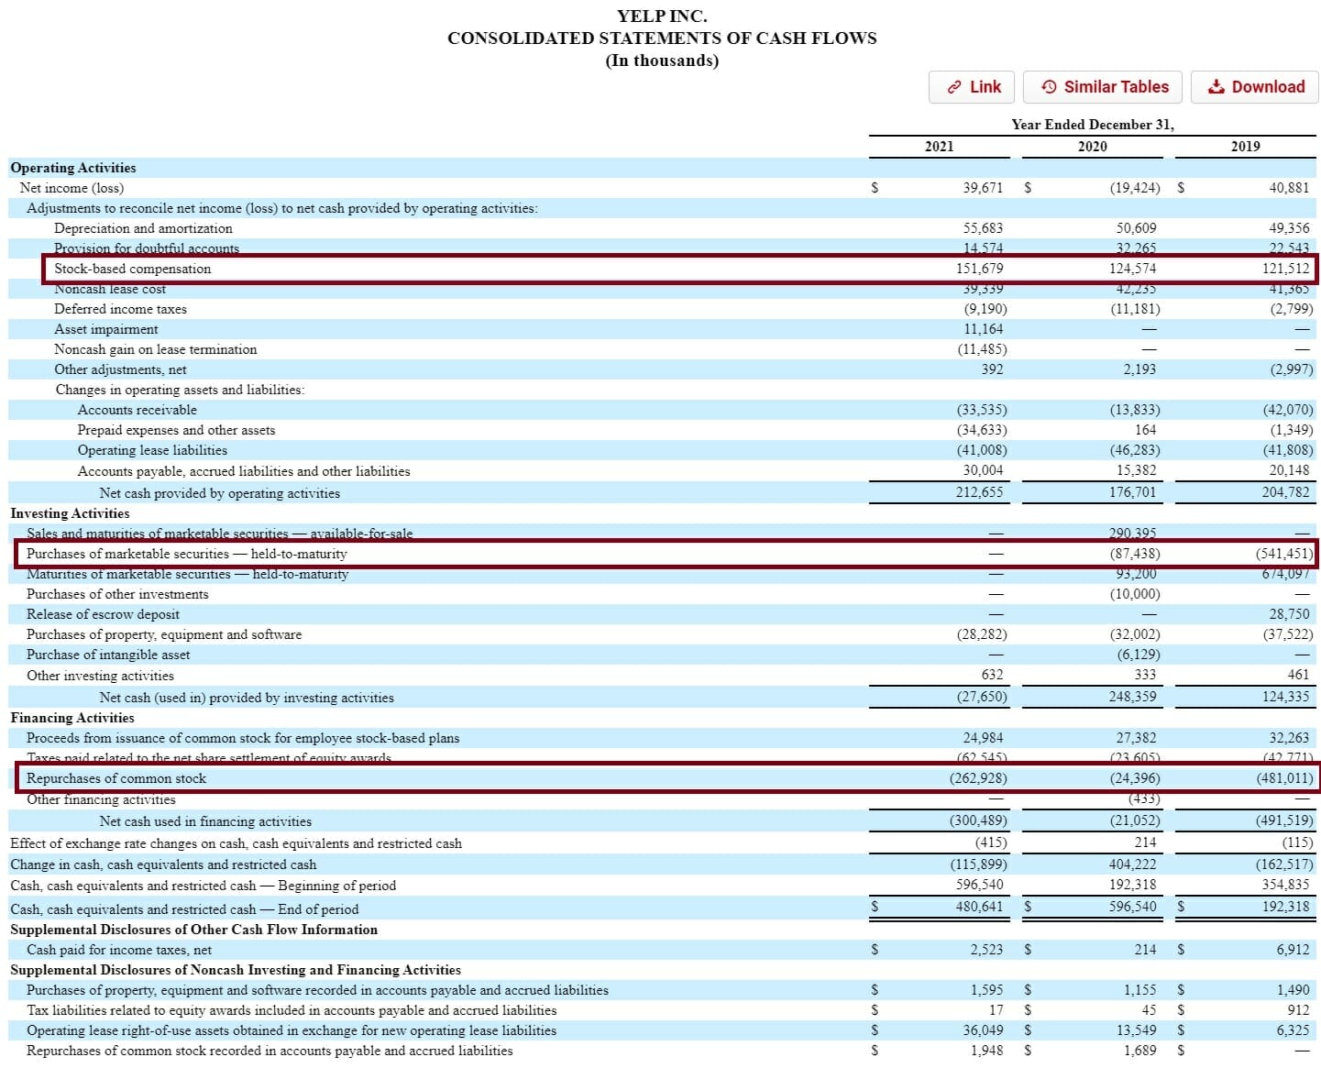Select the YELP INC. title text
The image size is (1321, 1068).
pyautogui.click(x=662, y=16)
